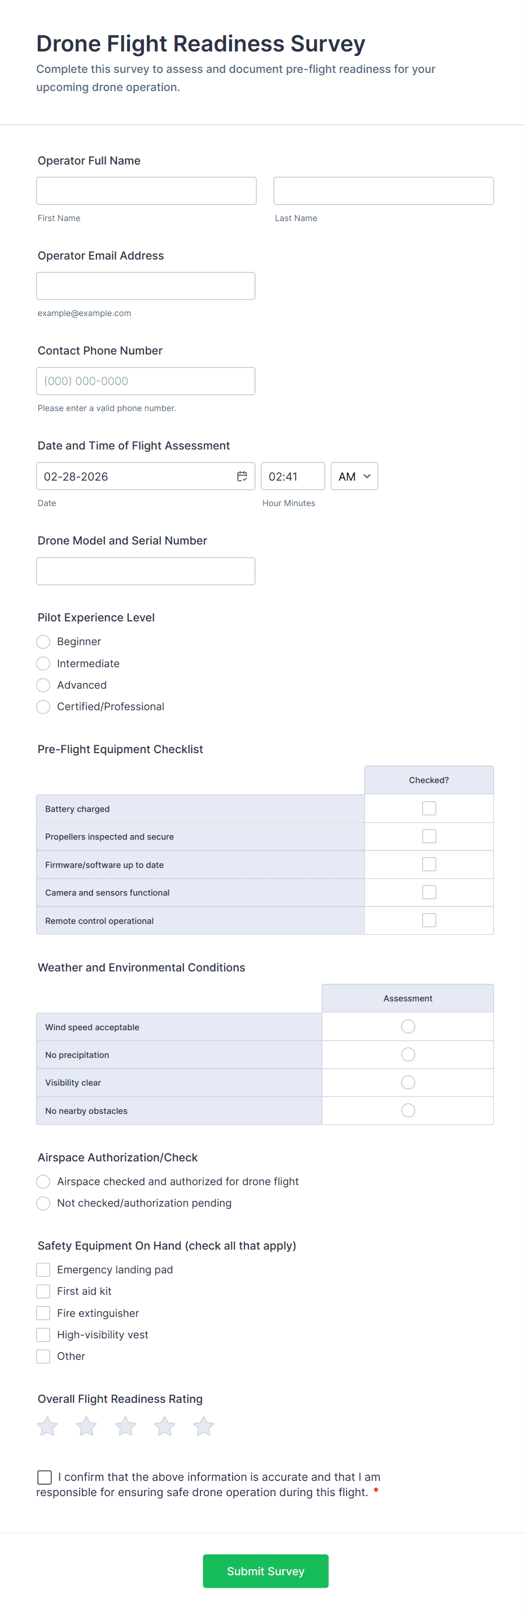Rate readiness with the second star

click(x=86, y=1426)
